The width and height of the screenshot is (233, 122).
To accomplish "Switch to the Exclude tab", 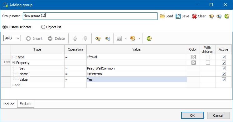I will [x=26, y=104].
